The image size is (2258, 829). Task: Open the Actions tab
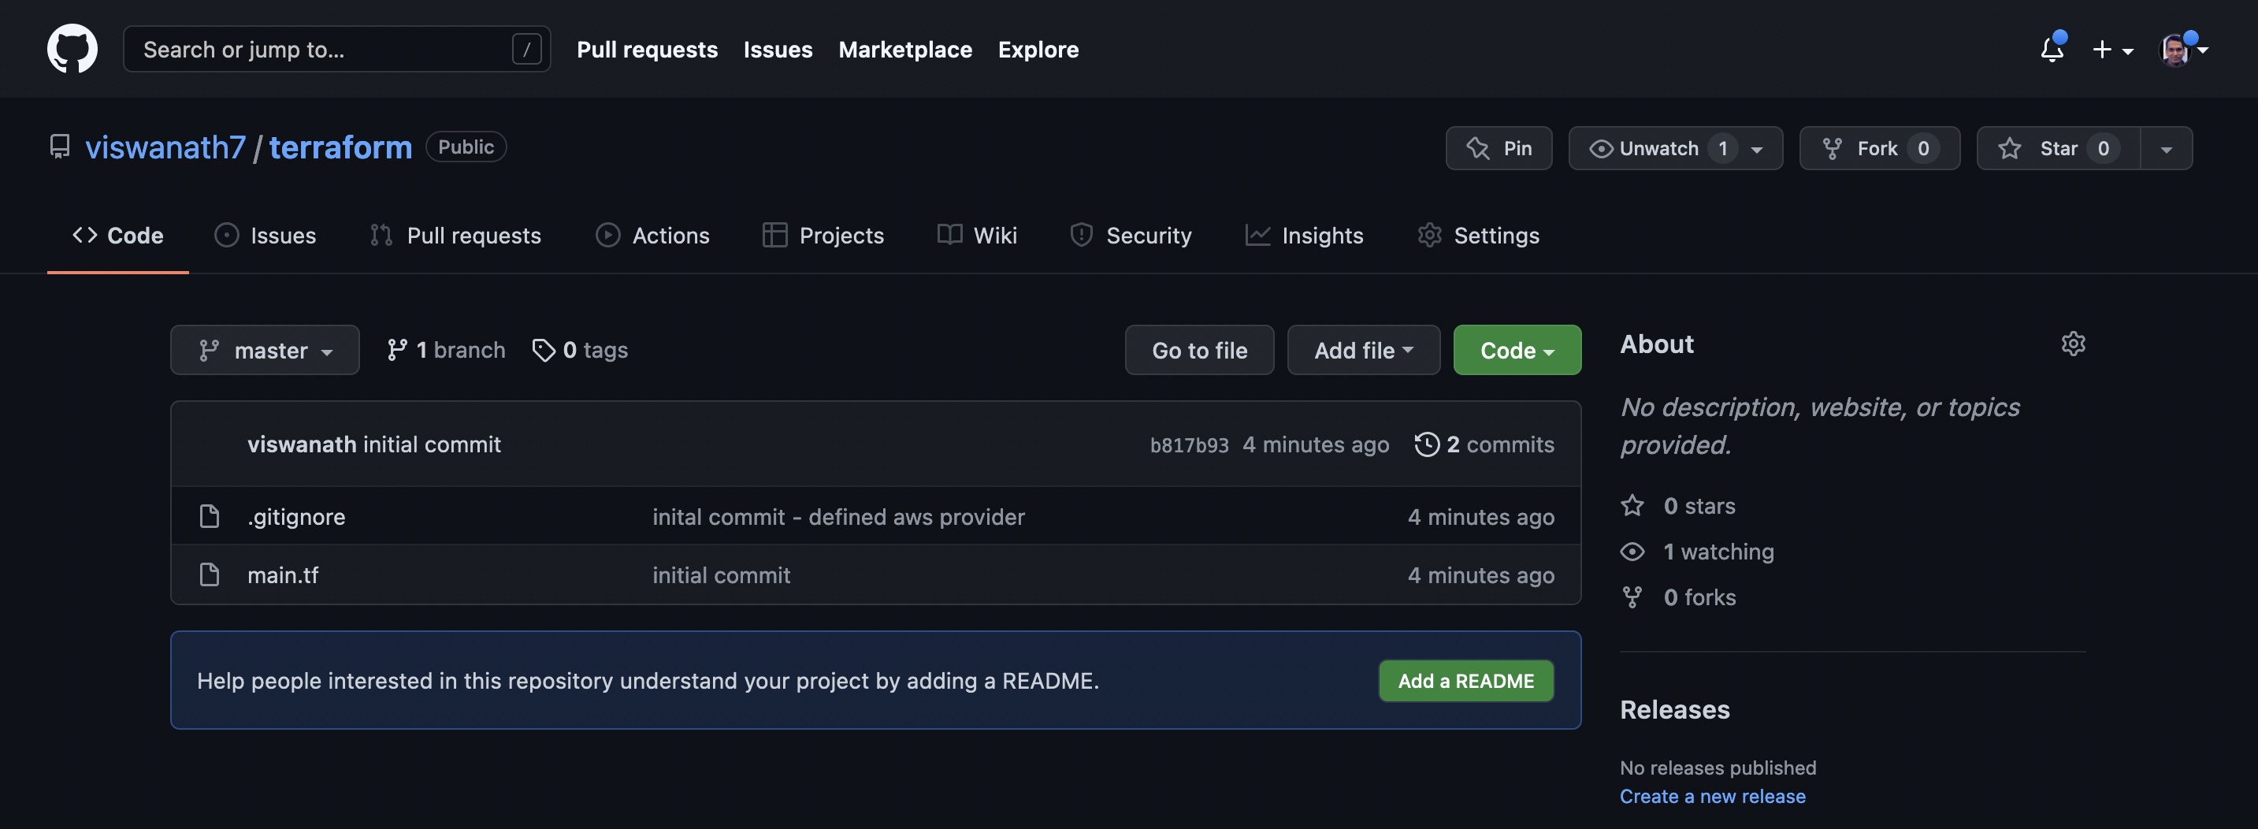[x=652, y=235]
